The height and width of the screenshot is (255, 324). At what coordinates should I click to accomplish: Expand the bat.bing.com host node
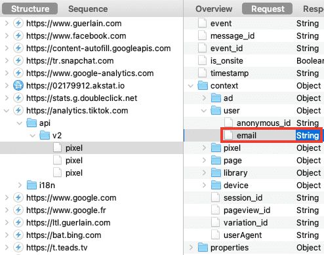[7, 235]
